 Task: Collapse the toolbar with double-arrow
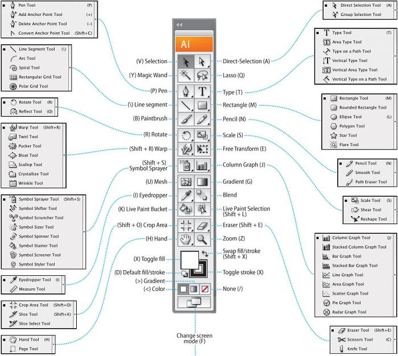point(179,24)
